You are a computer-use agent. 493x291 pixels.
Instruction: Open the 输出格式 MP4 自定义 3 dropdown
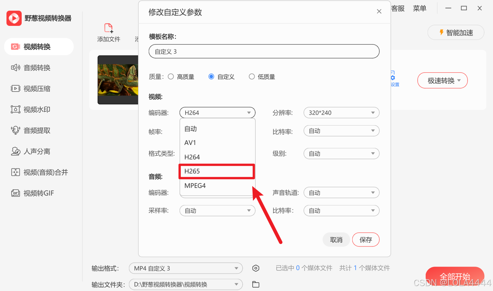point(186,268)
